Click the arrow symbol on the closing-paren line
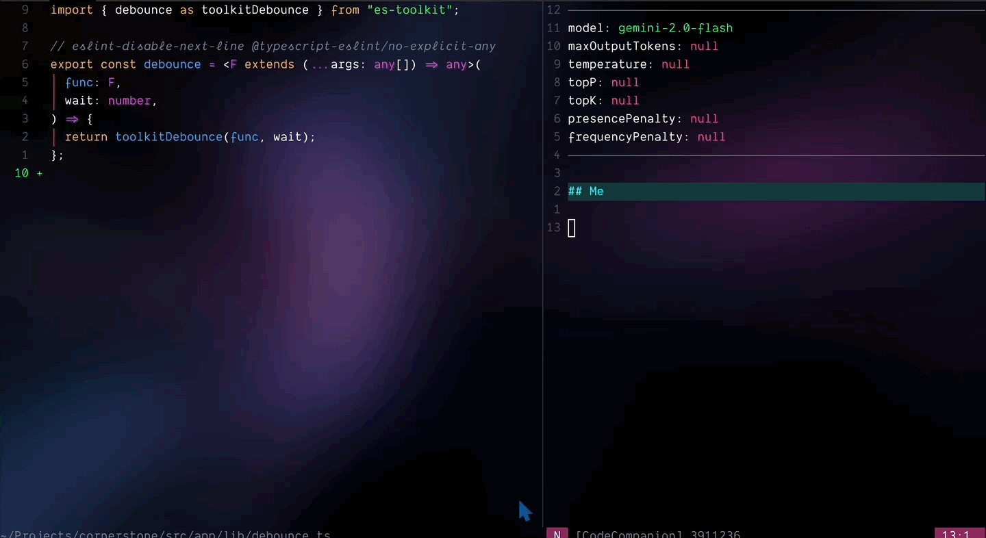 click(x=73, y=118)
